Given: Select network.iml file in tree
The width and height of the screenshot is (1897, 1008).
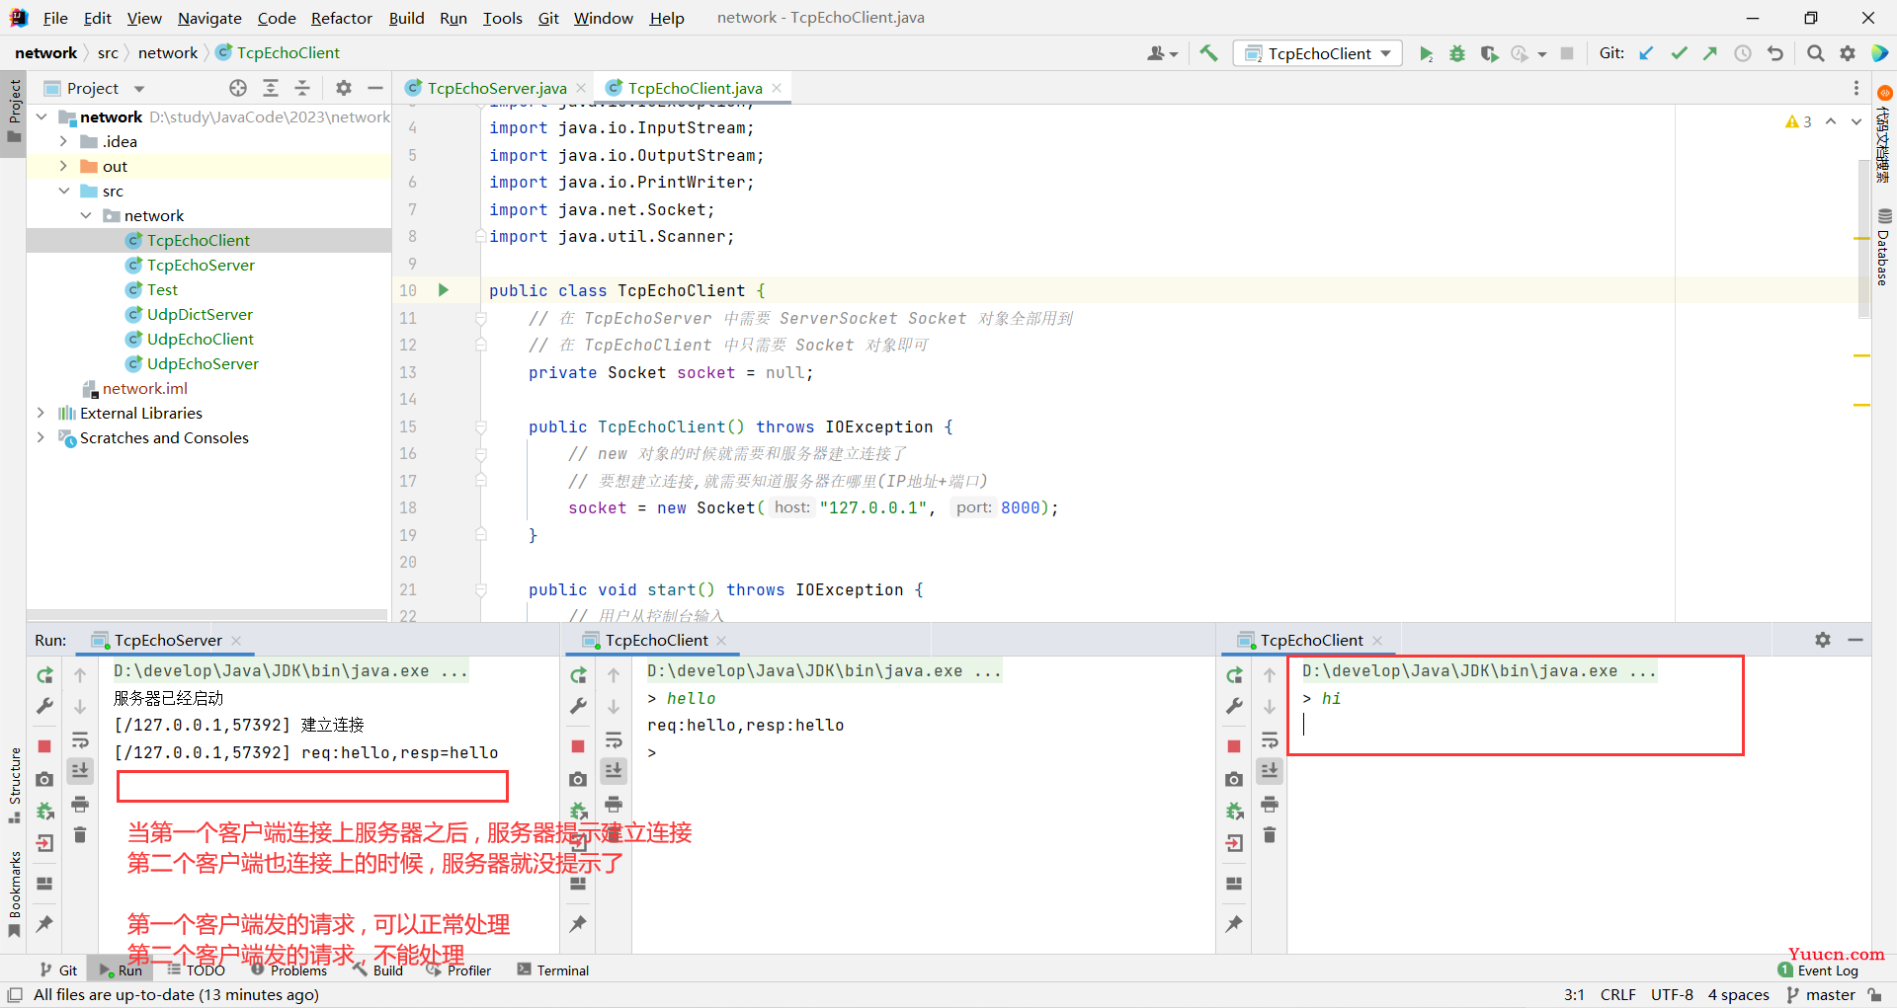Looking at the screenshot, I should click(144, 388).
